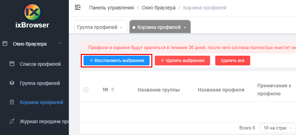Click the transfer icon beside Журнал передачи
Viewport: 296px width, 135px height.
pos(12,122)
